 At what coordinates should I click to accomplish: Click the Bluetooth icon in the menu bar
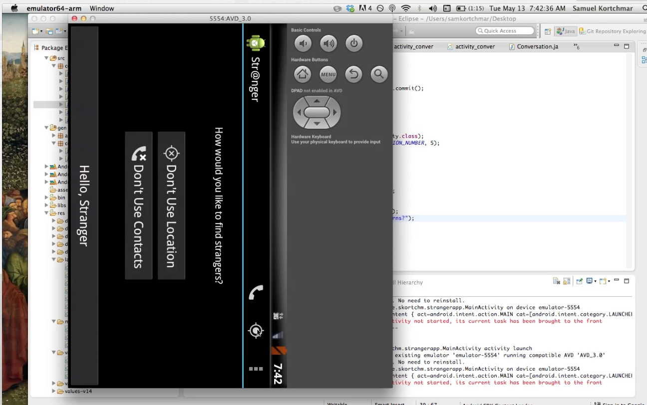point(419,8)
